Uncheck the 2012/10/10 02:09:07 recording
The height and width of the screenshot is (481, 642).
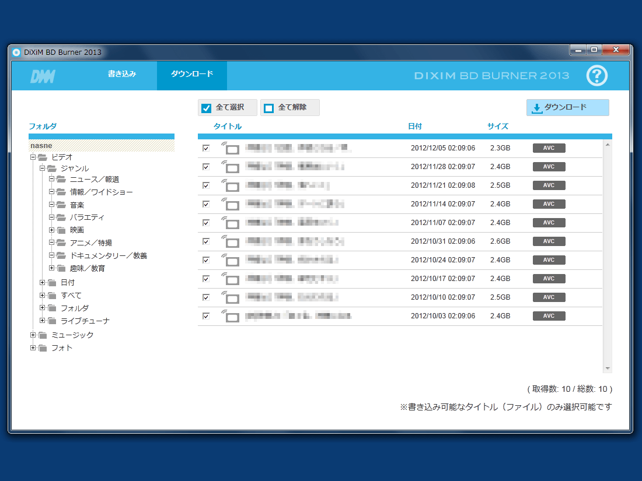(x=206, y=297)
